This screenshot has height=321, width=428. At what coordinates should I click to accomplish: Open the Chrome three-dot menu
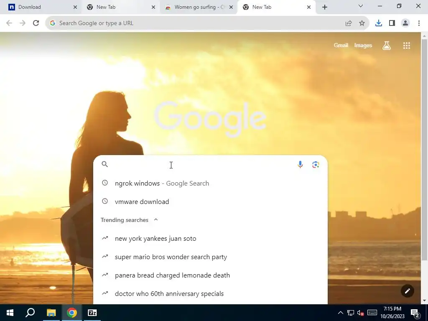[419, 23]
